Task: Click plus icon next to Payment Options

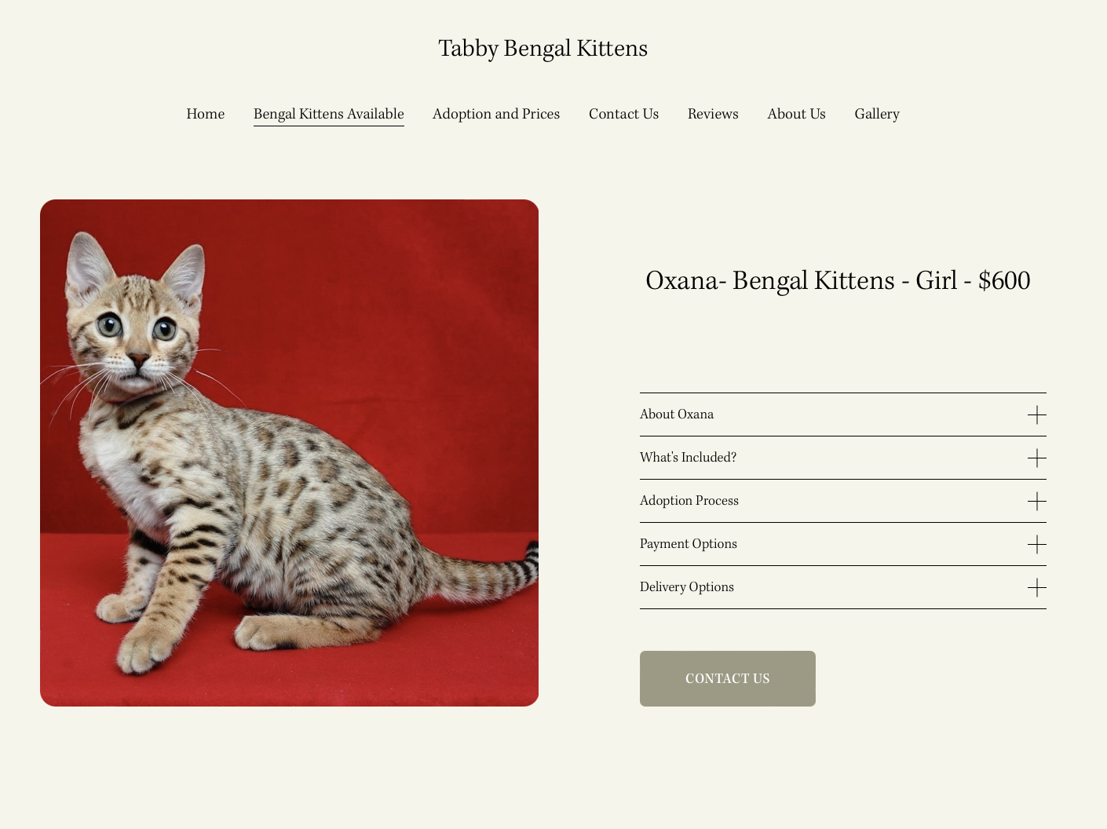Action: [1036, 544]
